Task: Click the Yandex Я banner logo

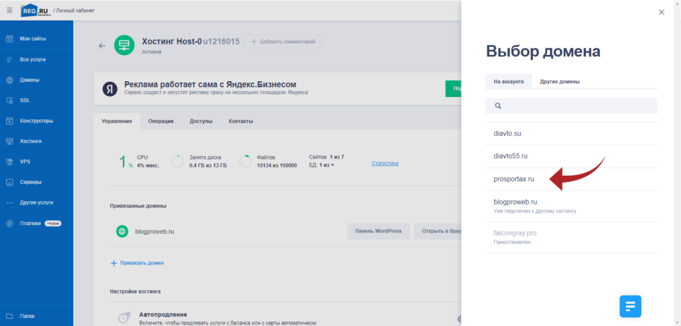Action: pyautogui.click(x=110, y=89)
